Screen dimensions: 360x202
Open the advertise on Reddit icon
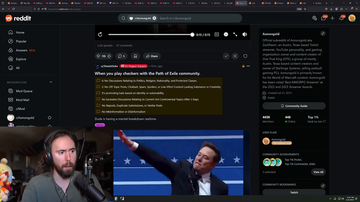pyautogui.click(x=314, y=18)
